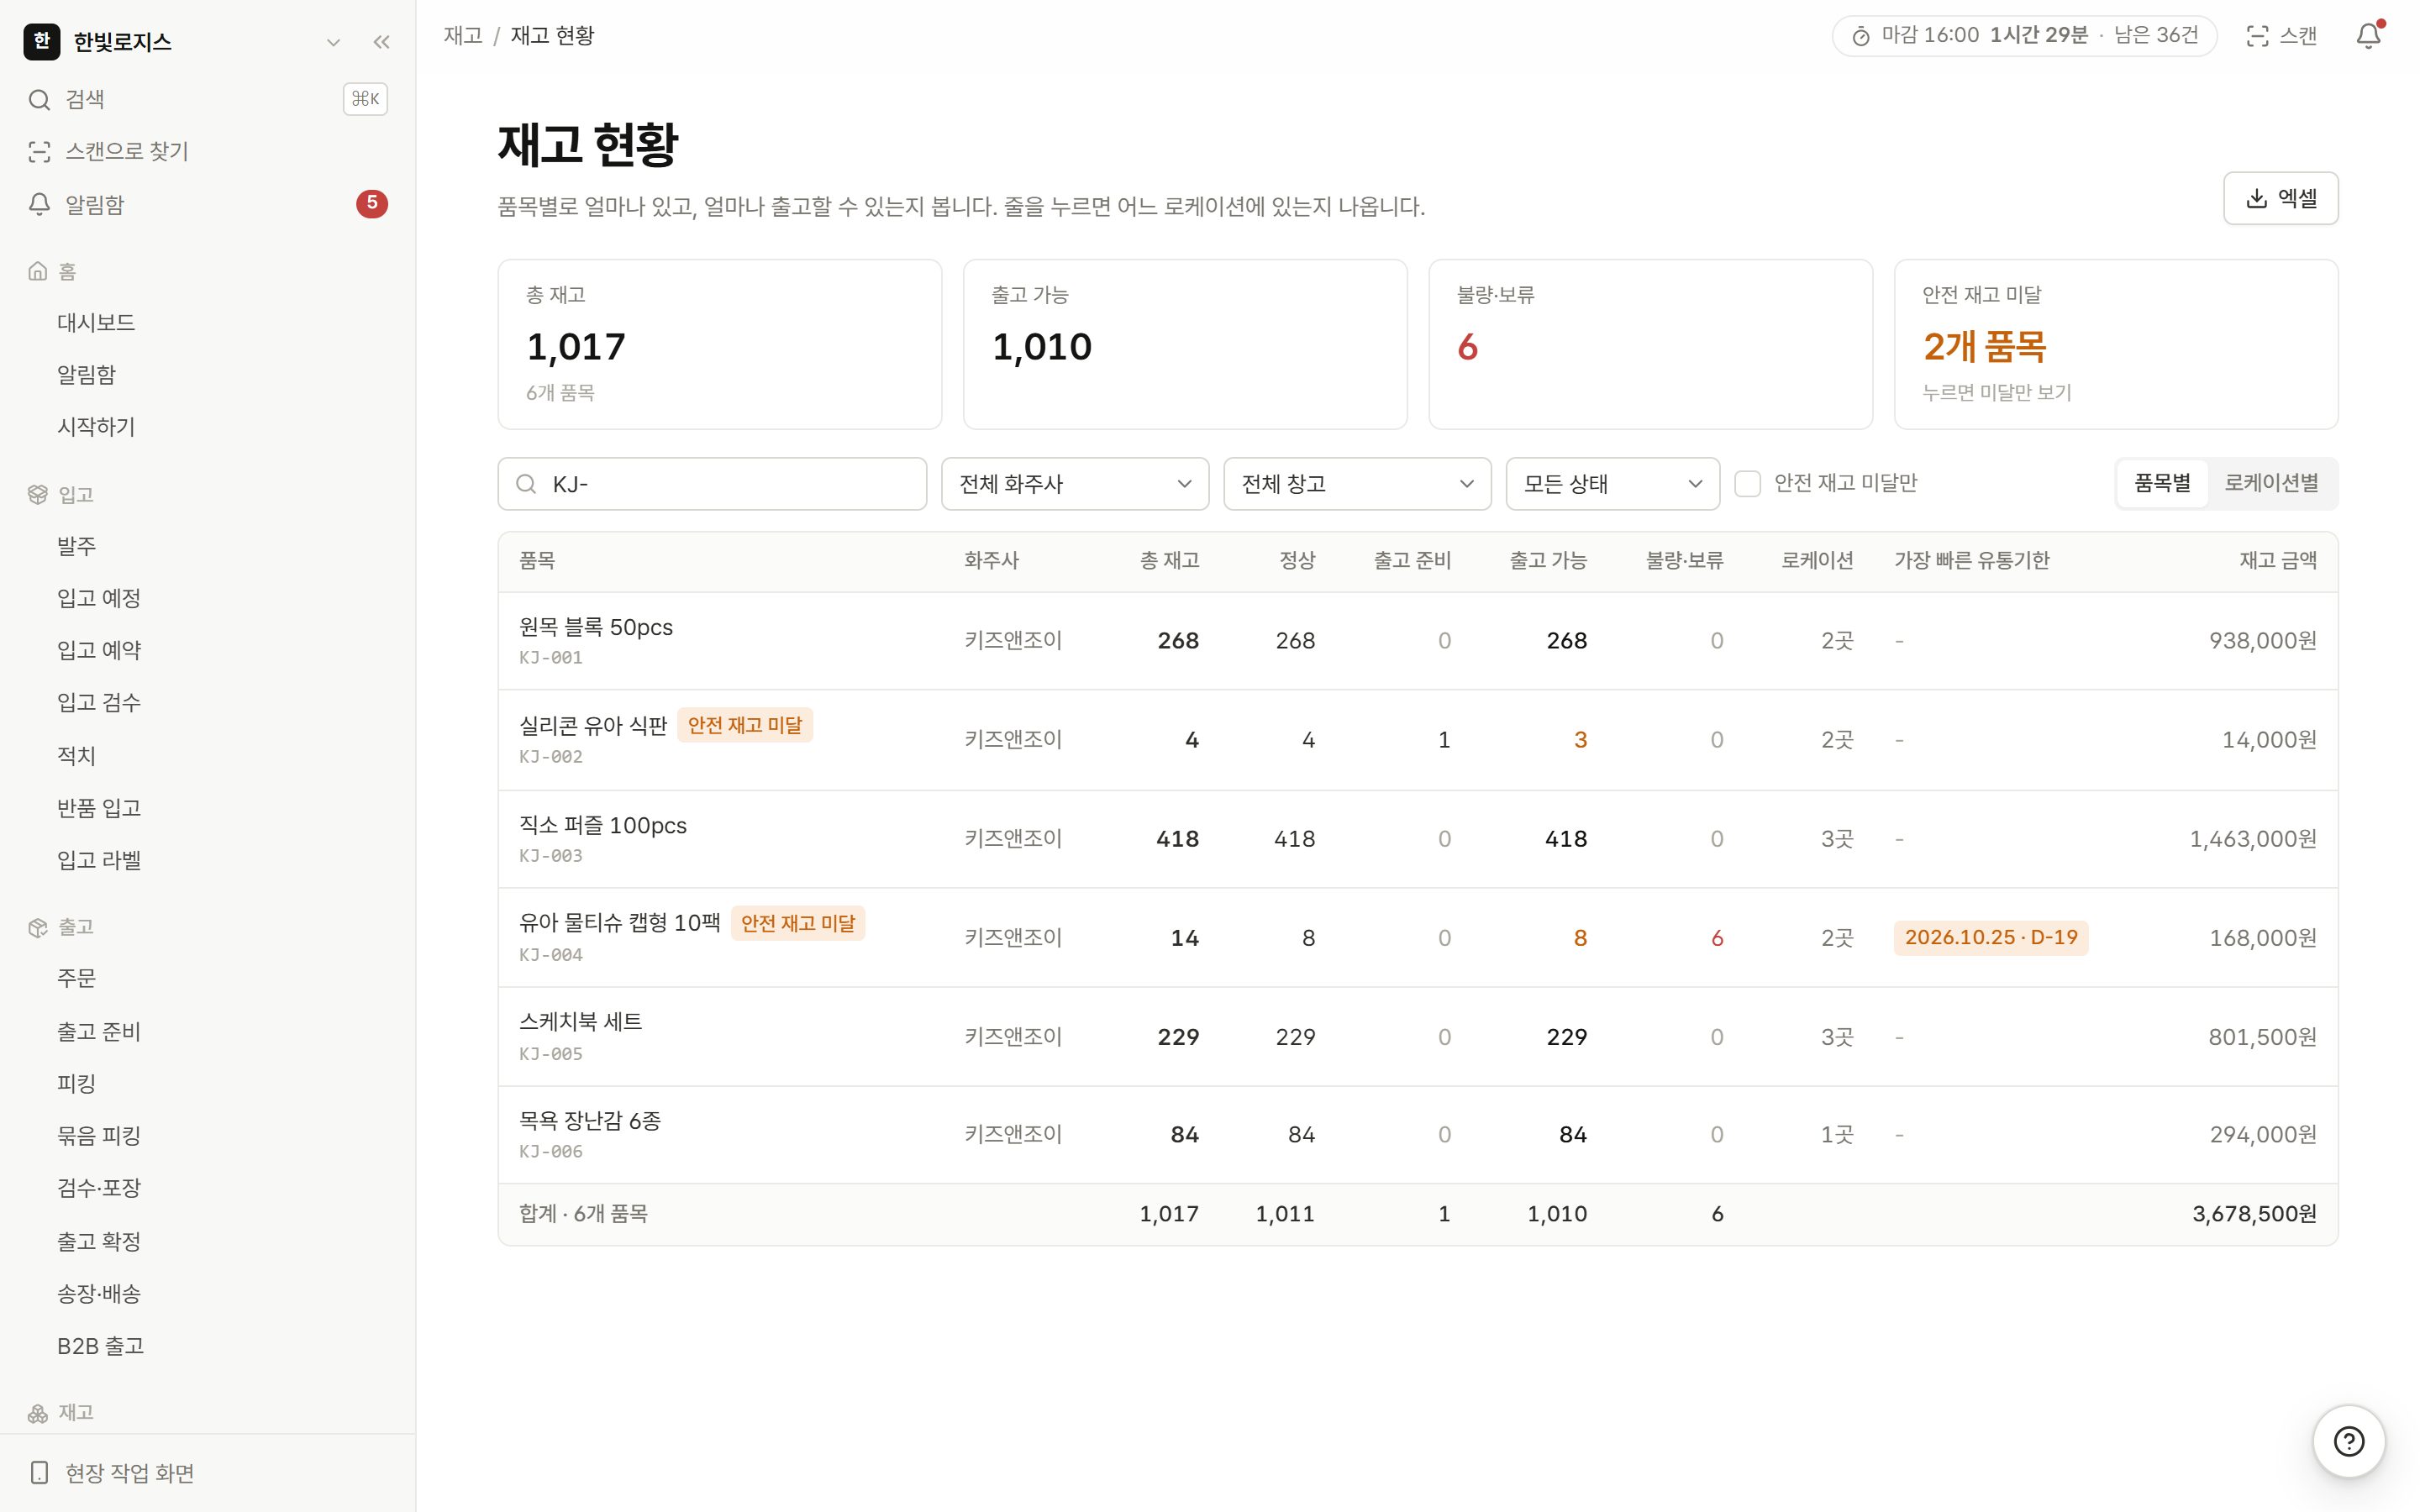Click the 총 재고 1,017 summary card
2420x1512 pixels.
[x=719, y=344]
